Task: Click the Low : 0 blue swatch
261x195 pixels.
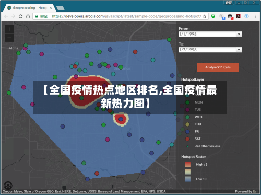Action: click(188, 179)
